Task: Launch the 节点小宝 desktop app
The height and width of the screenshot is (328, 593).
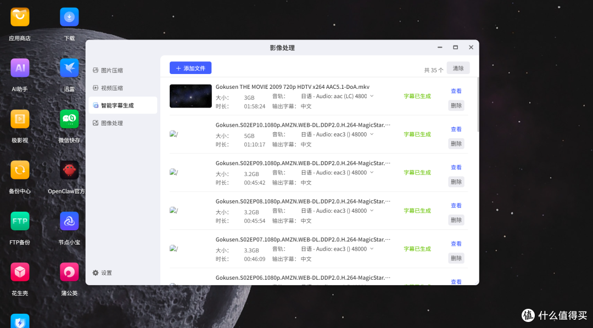Action: click(x=69, y=221)
